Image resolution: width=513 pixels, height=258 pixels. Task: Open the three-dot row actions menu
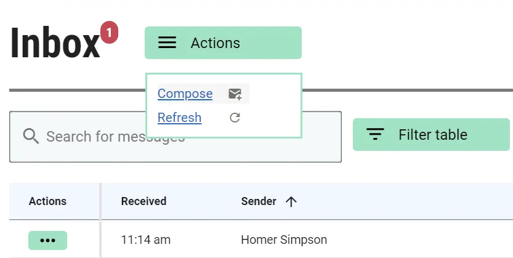click(x=47, y=240)
